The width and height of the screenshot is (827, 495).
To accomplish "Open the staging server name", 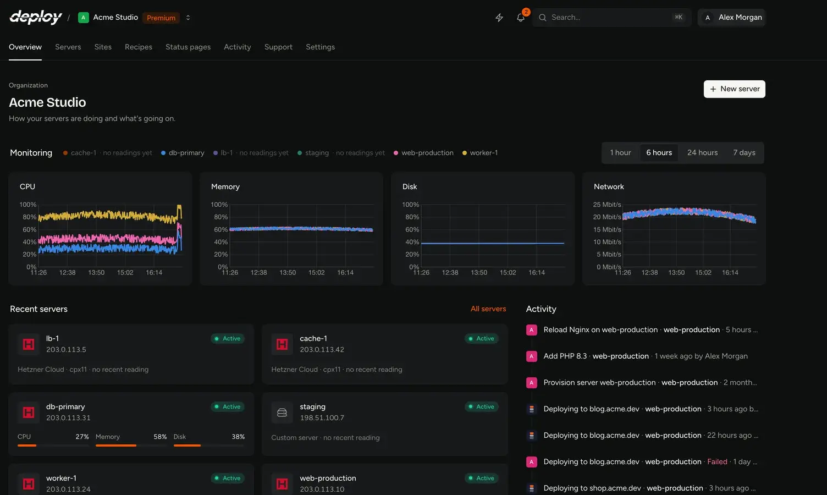I will (313, 407).
